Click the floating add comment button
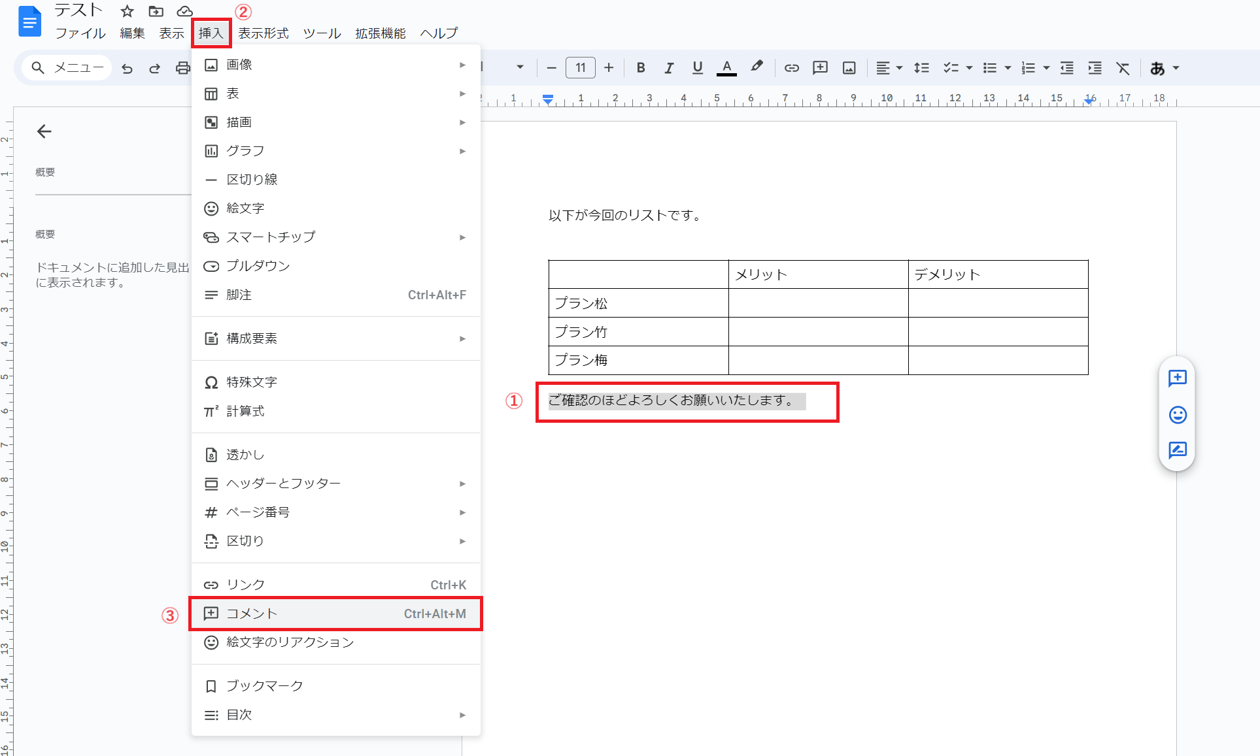Image resolution: width=1260 pixels, height=756 pixels. coord(1177,378)
